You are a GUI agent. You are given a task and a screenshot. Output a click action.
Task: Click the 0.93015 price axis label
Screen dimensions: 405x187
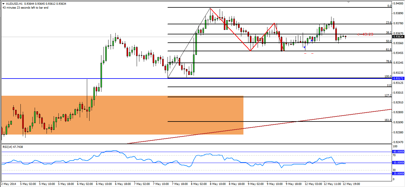[398, 92]
